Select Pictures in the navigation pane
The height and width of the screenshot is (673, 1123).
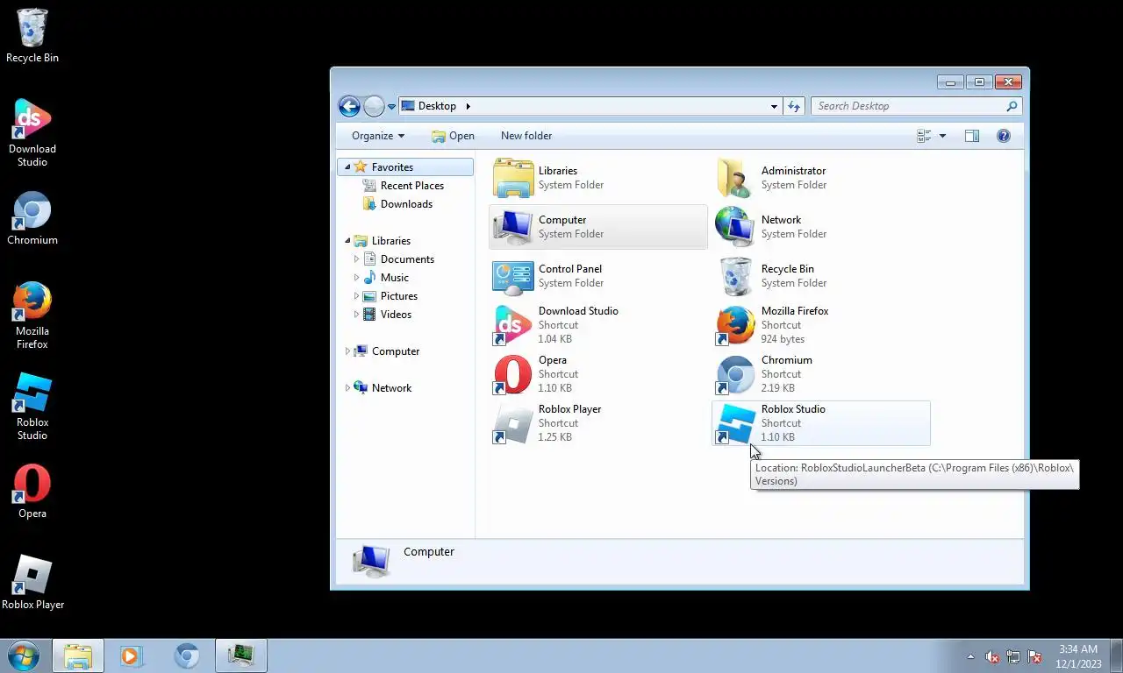pos(399,296)
